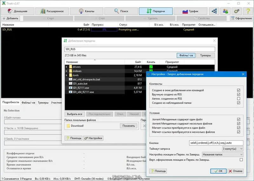
Task: Click the indexes folder icon
Action: click(70, 71)
